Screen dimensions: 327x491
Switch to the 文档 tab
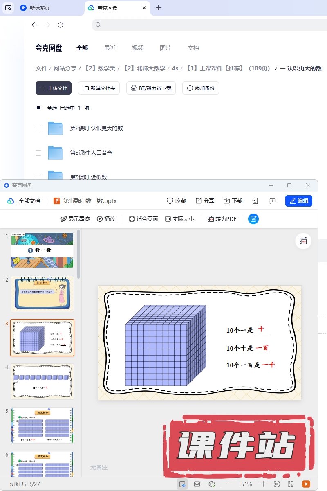coord(193,48)
